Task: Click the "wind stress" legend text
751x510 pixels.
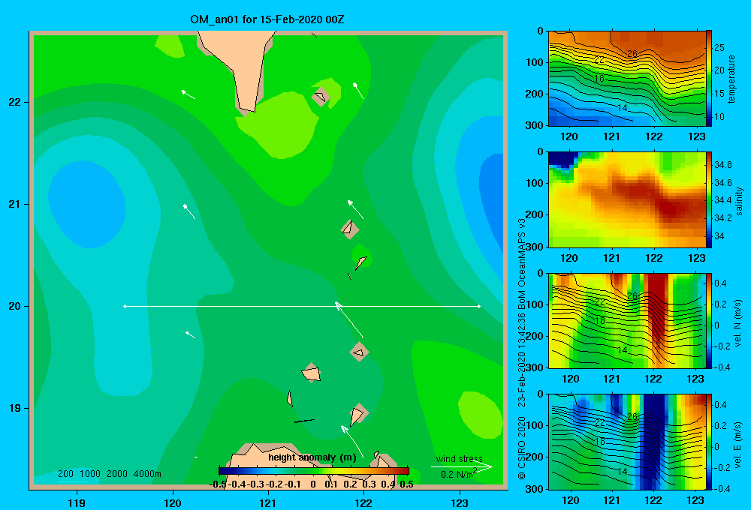Action: coord(459,458)
